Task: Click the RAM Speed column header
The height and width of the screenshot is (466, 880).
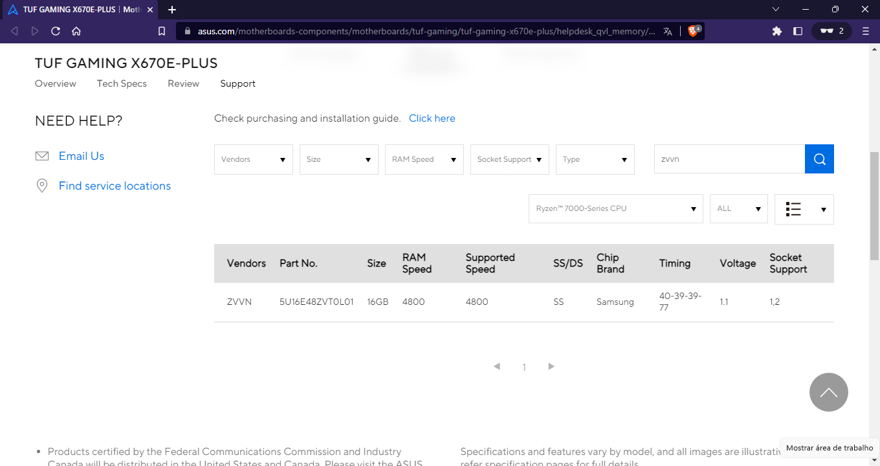Action: coord(417,263)
